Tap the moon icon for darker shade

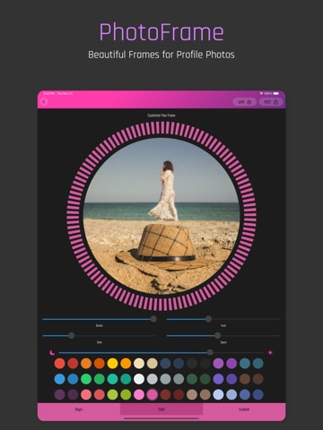tap(52, 353)
